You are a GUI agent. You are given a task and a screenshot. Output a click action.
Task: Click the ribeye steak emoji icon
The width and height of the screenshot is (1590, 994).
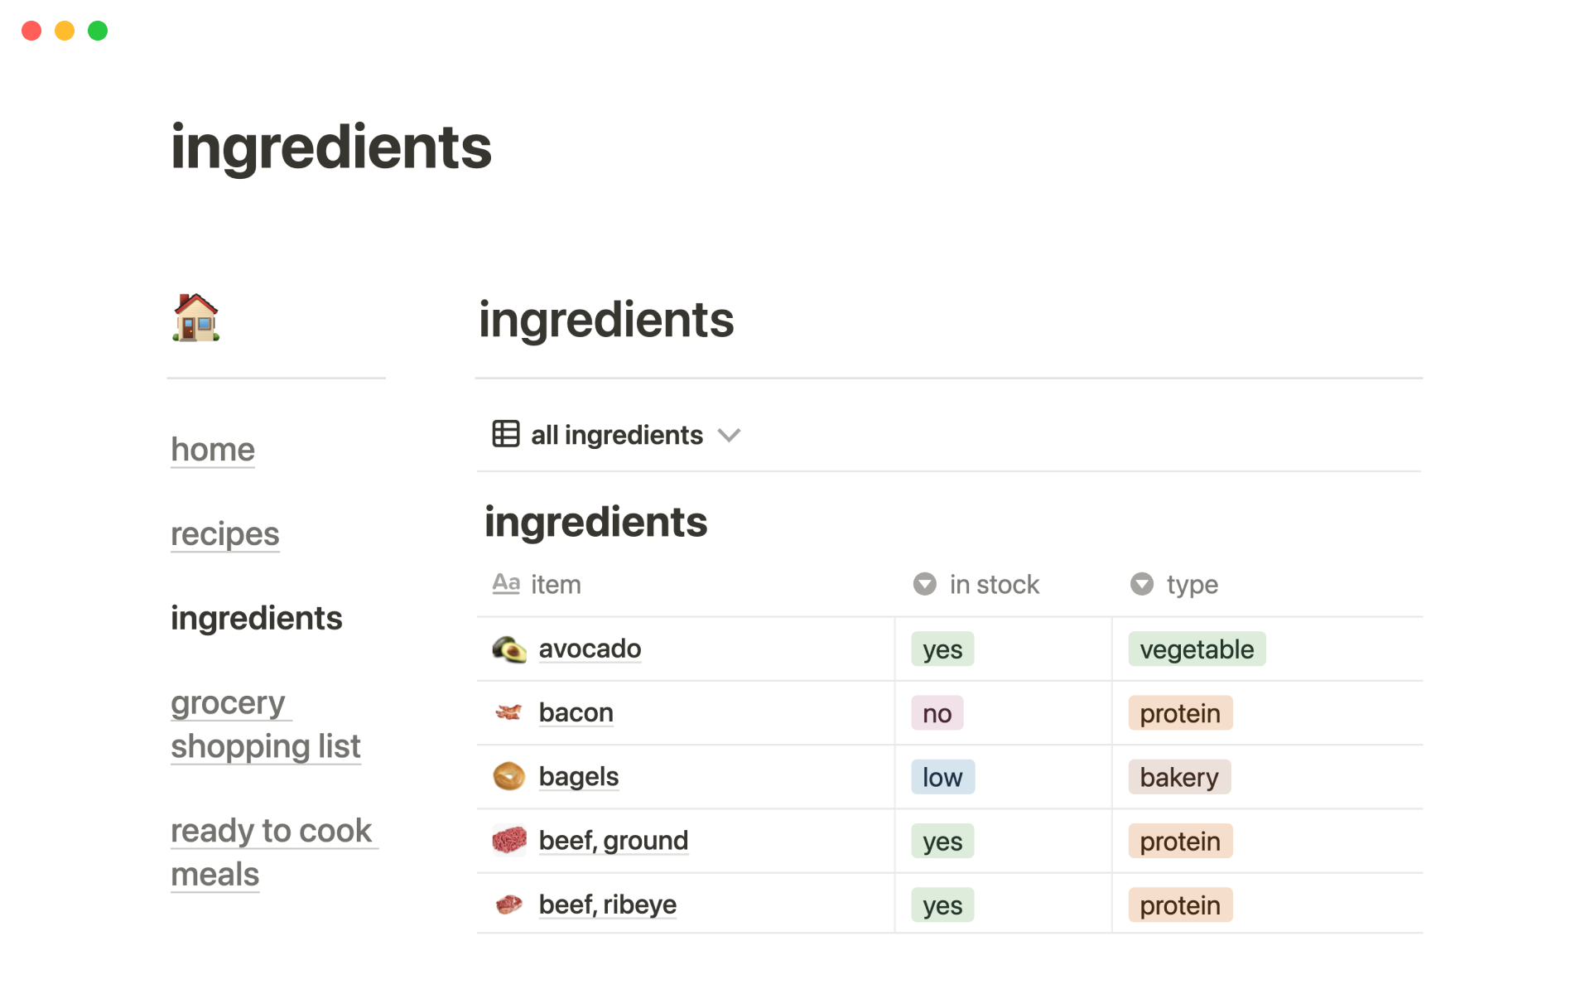(508, 905)
